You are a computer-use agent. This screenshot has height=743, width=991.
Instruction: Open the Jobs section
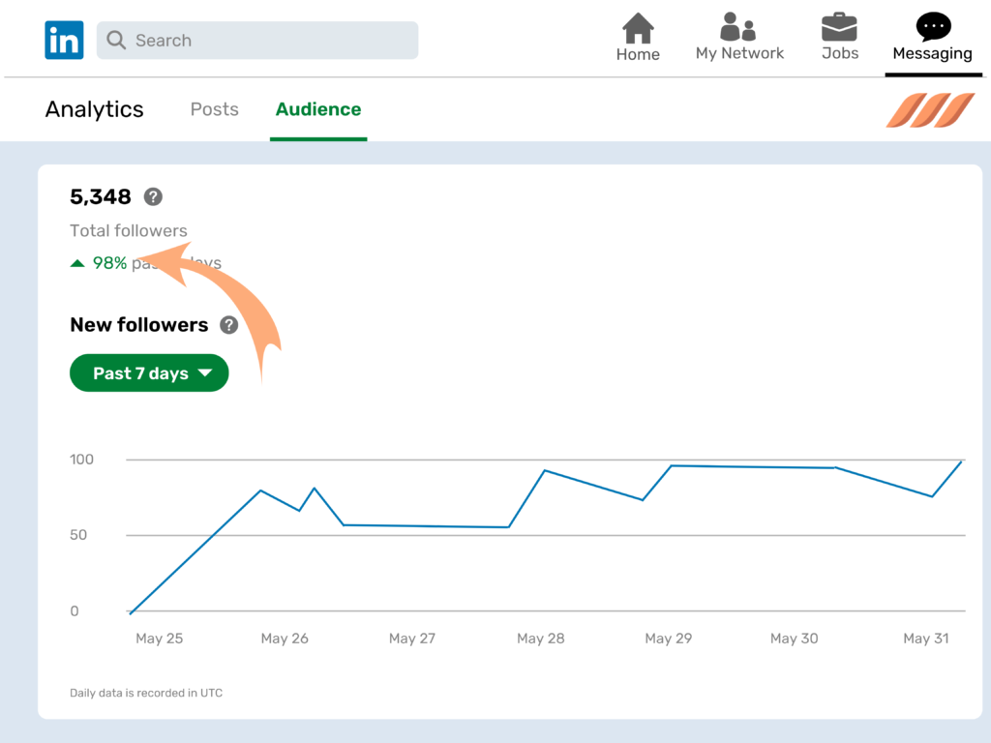(838, 37)
